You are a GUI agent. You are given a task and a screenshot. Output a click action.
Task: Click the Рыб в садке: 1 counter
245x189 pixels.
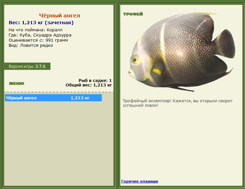point(95,80)
